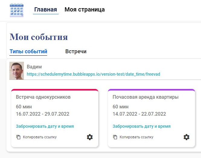Image resolution: width=201 pixels, height=158 pixels.
Task: Click the Почасовая аренда квартиры card title
Action: (145, 97)
